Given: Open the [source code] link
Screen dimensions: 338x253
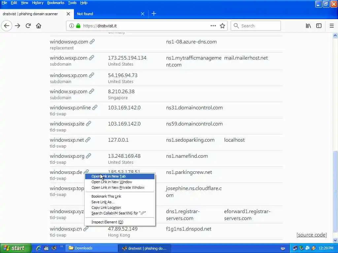Looking at the screenshot, I should 312,235.
